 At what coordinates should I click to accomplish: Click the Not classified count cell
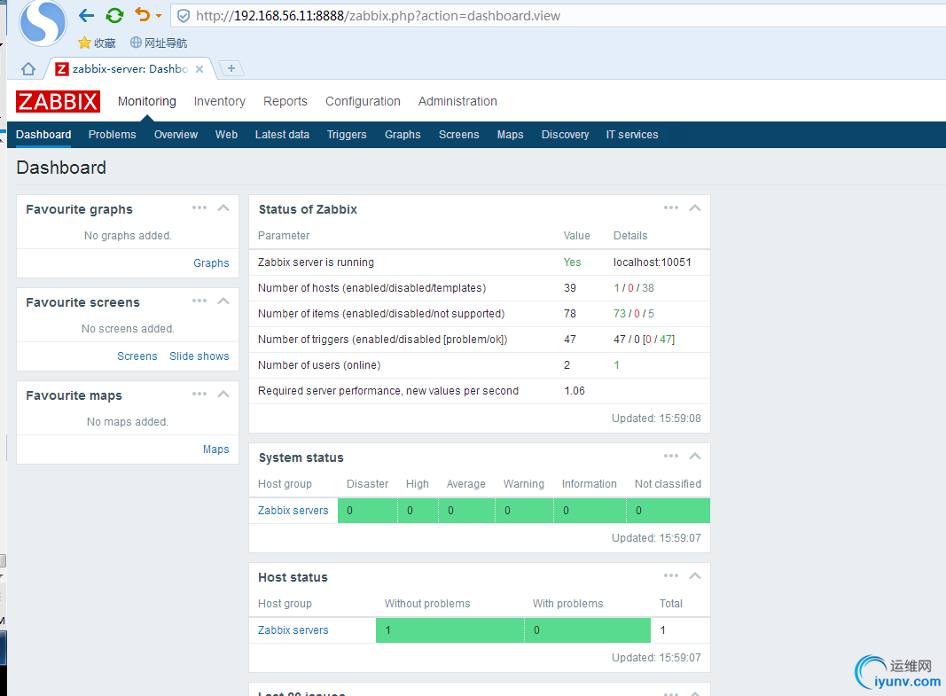coord(668,510)
